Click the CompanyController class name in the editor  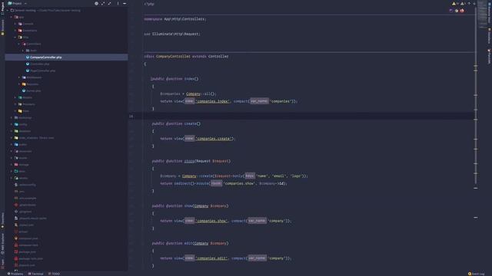[x=173, y=56]
